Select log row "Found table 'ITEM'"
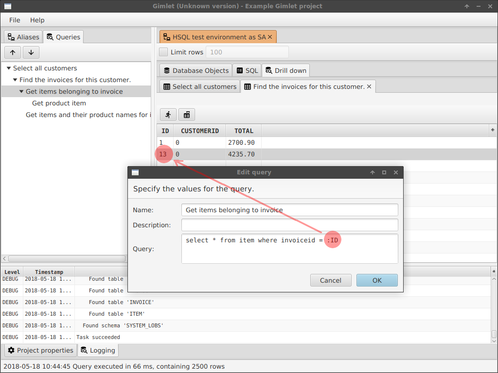 click(246, 314)
